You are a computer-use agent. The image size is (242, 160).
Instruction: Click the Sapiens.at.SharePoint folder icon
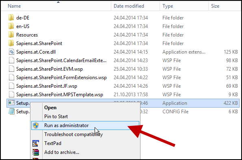coord(11,43)
